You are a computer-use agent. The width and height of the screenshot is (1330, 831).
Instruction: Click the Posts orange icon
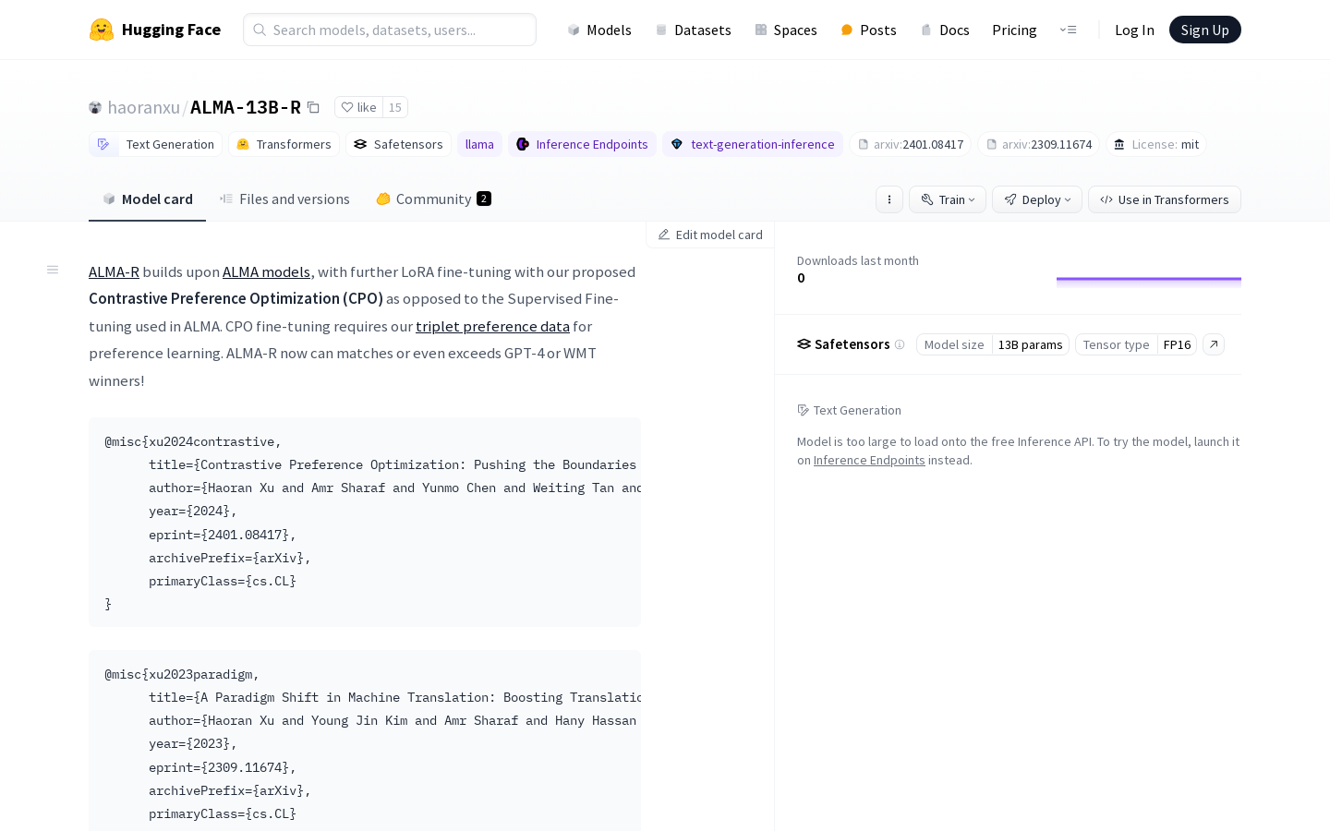pos(847,30)
